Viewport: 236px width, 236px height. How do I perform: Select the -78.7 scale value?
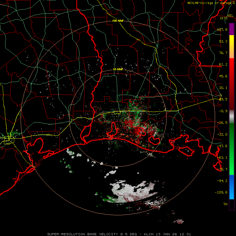pyautogui.click(x=222, y=169)
